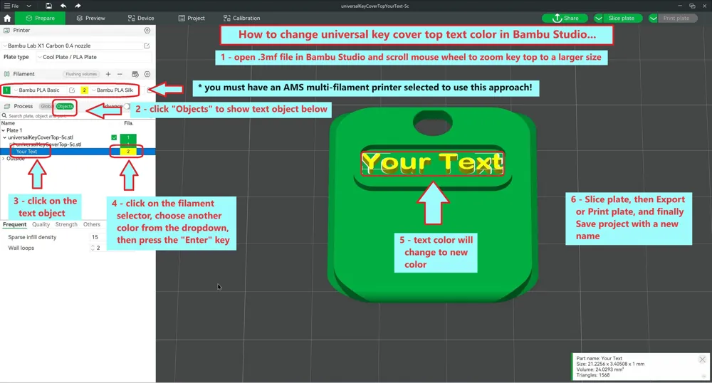Click the Wall loops value field
The height and width of the screenshot is (383, 712).
[100, 248]
